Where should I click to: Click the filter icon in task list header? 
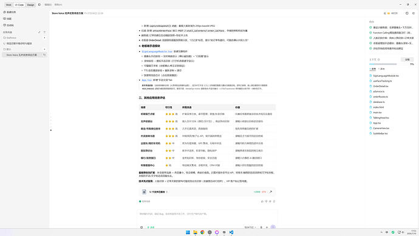pyautogui.click(x=44, y=32)
